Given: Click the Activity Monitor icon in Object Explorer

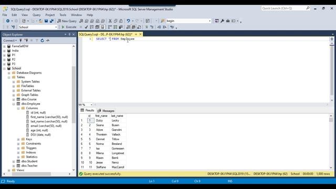Looking at the screenshot, I should [x=48, y=40].
